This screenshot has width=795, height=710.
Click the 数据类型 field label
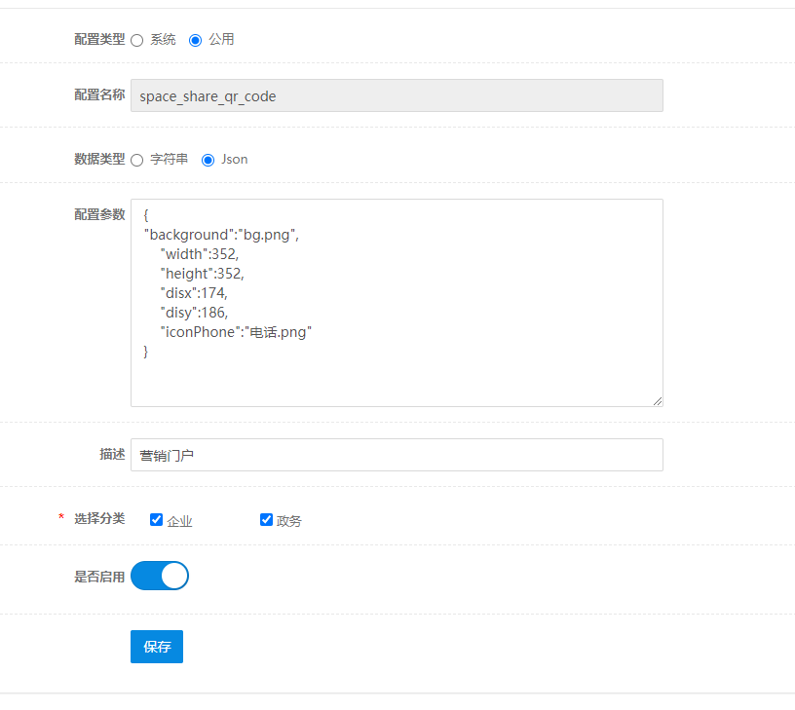tap(99, 159)
